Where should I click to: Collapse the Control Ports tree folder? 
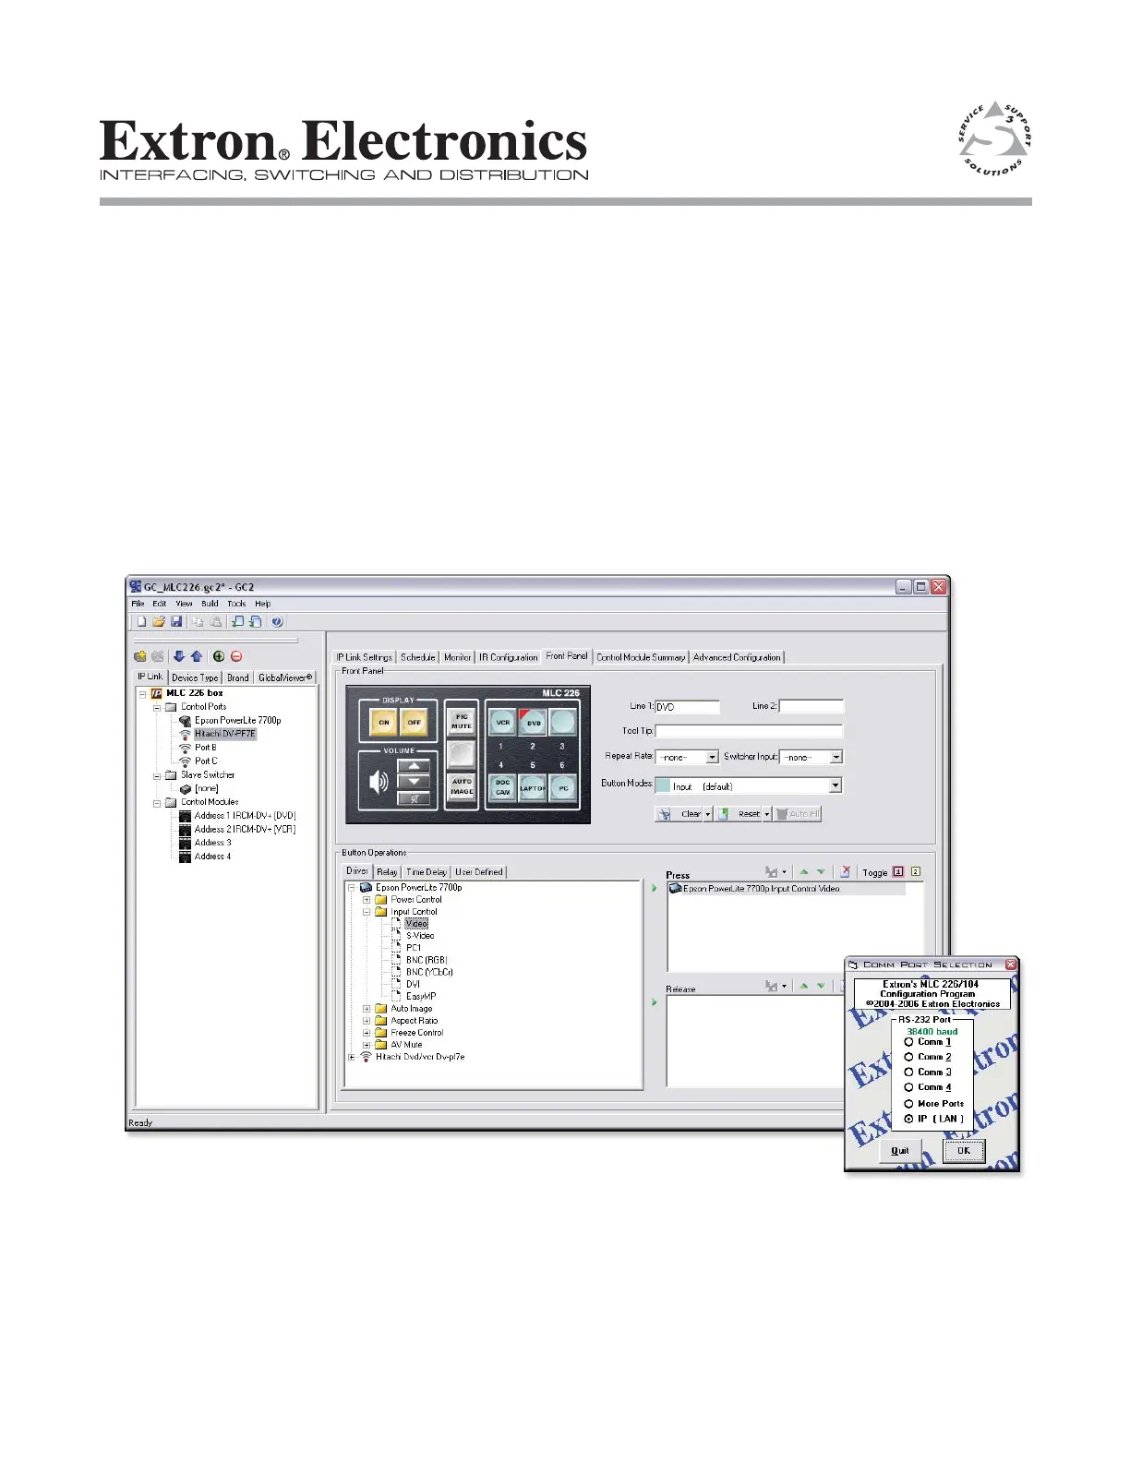coord(157,707)
